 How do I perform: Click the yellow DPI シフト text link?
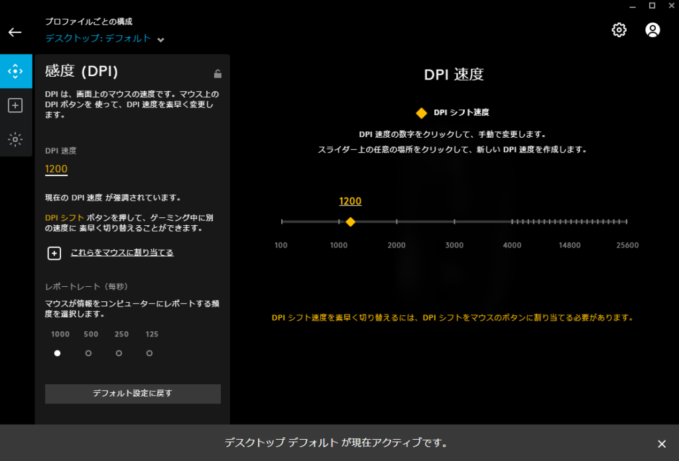[64, 217]
